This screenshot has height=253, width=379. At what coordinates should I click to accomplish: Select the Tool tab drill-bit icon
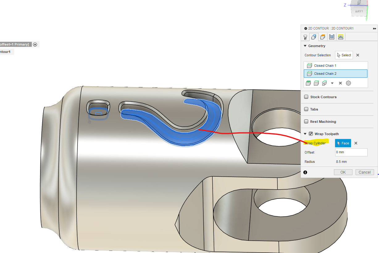[x=305, y=37]
